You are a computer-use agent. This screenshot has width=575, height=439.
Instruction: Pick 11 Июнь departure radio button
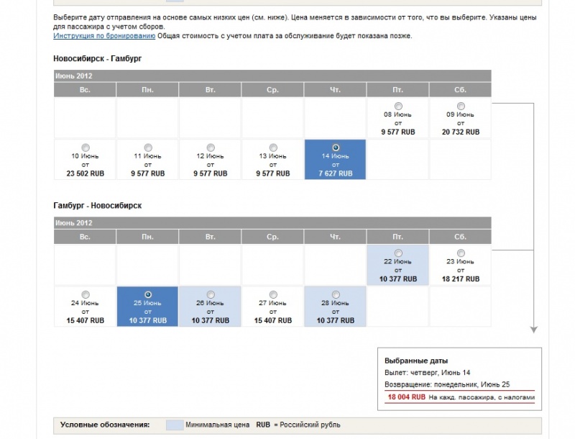(148, 148)
